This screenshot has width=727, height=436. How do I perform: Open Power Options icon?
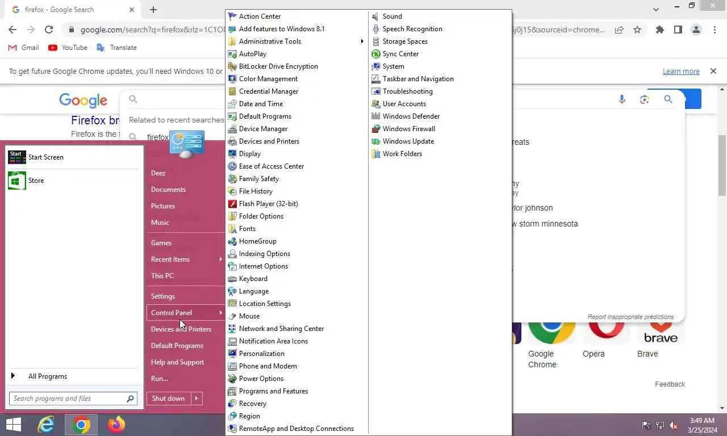(232, 379)
